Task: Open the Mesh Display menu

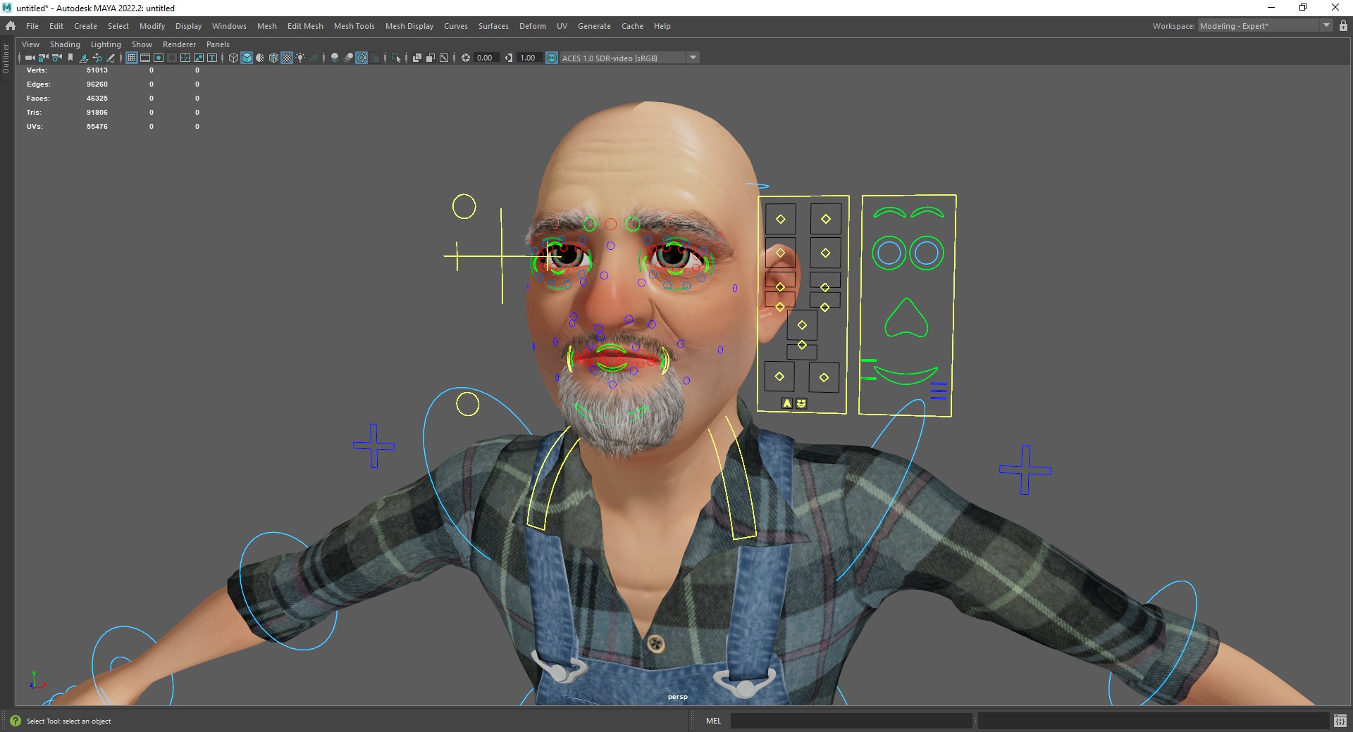Action: click(x=409, y=26)
